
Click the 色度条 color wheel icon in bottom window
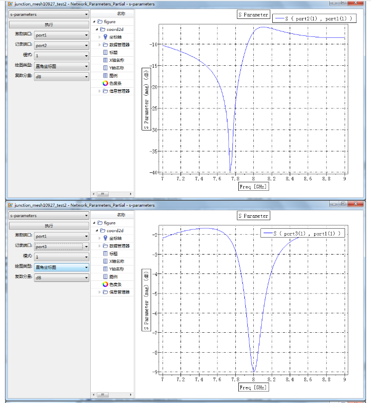coord(105,284)
